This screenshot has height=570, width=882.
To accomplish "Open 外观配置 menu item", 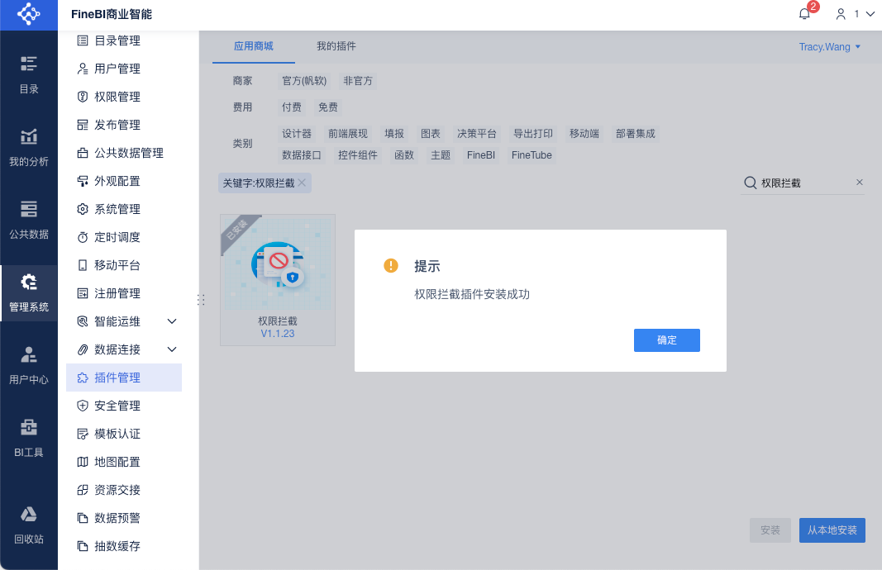I will click(x=124, y=181).
